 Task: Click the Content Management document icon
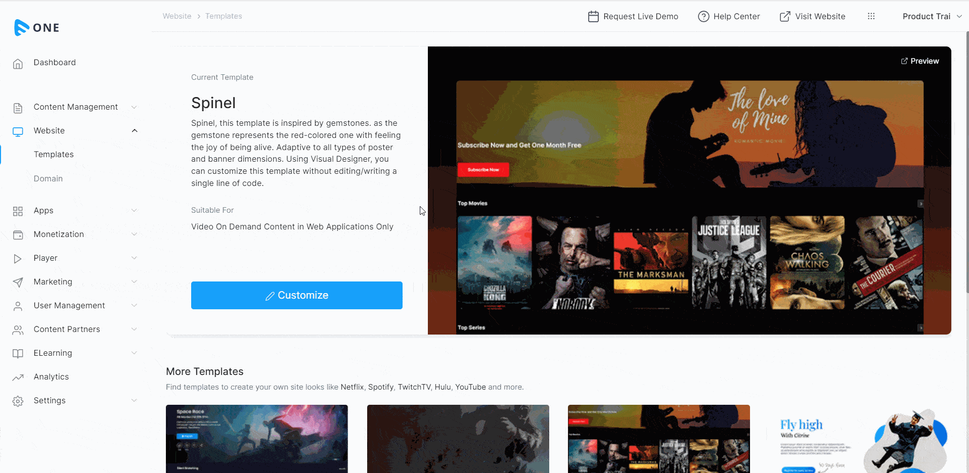(x=18, y=108)
